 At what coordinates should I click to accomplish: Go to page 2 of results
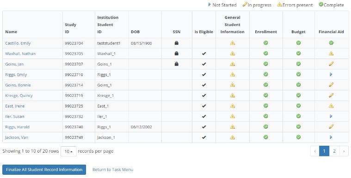pyautogui.click(x=334, y=151)
